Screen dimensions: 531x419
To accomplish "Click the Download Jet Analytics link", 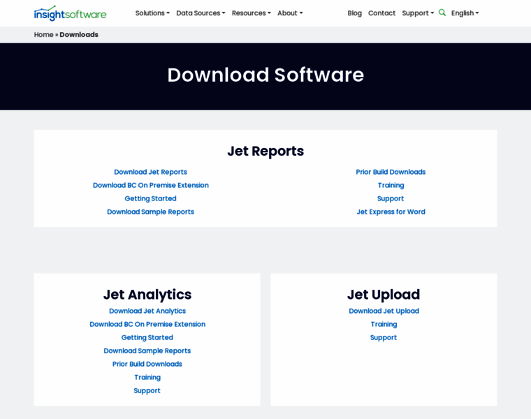I will click(x=147, y=311).
